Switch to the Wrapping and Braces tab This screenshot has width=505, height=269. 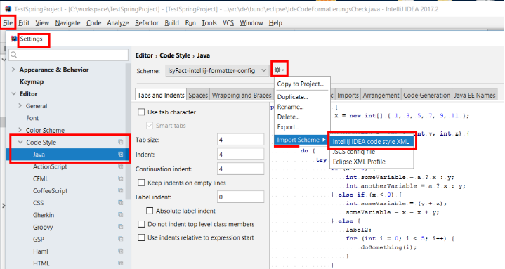click(242, 96)
